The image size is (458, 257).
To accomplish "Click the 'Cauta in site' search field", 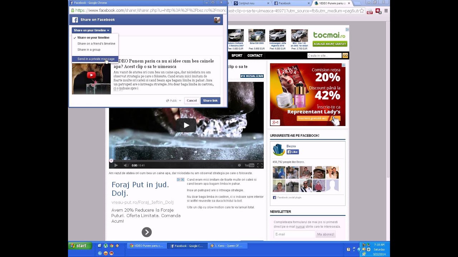I will click(x=325, y=56).
